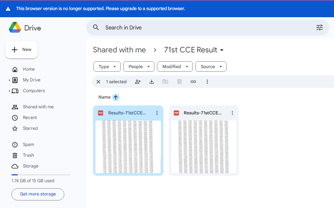Open more options for first PDF file
This screenshot has height=208, width=334.
click(157, 113)
